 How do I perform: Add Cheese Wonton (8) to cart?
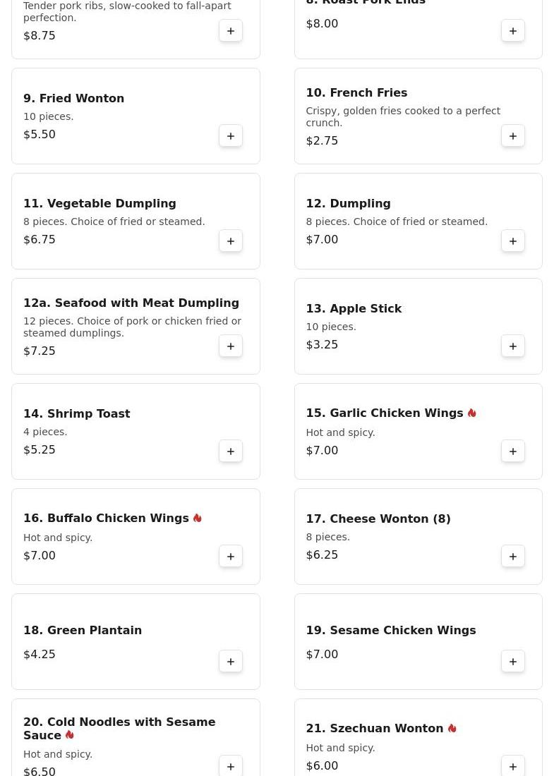pyautogui.click(x=513, y=557)
